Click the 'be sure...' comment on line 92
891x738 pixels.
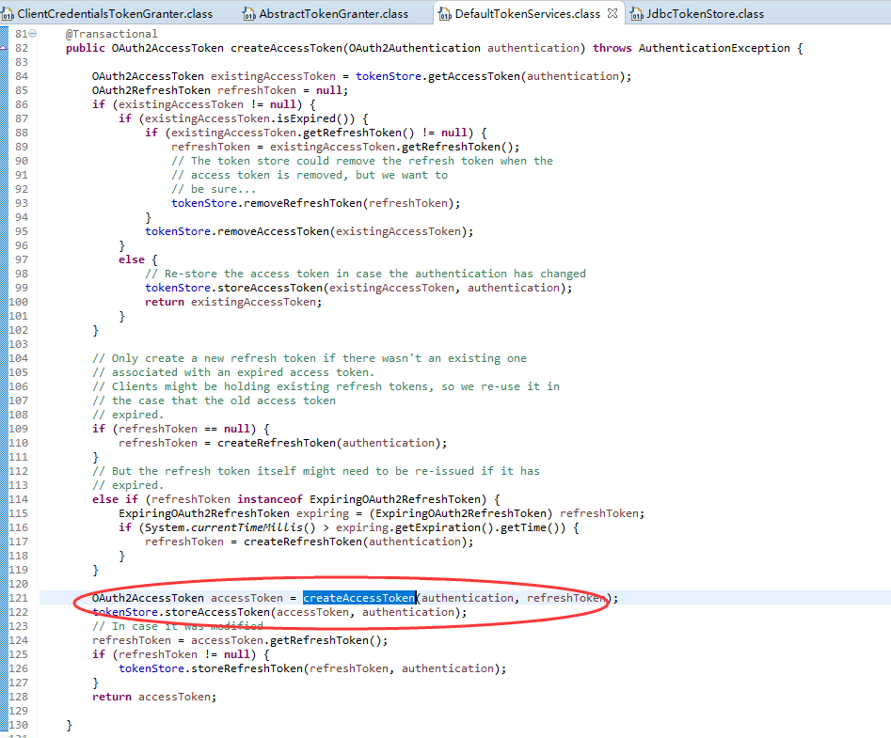coord(214,189)
